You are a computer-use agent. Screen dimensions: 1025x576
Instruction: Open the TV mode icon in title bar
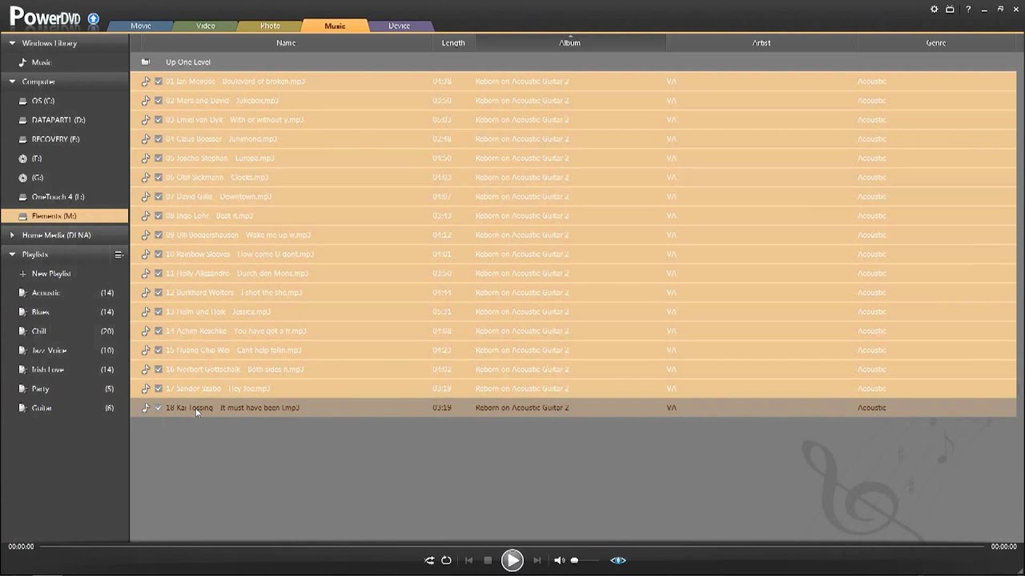950,10
